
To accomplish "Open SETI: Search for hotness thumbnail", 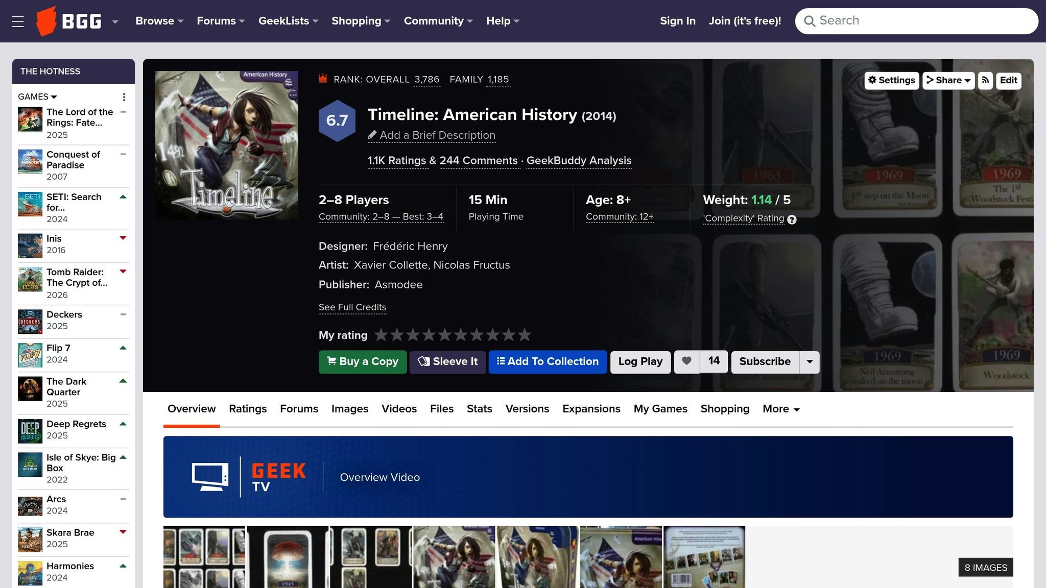I will pos(30,204).
